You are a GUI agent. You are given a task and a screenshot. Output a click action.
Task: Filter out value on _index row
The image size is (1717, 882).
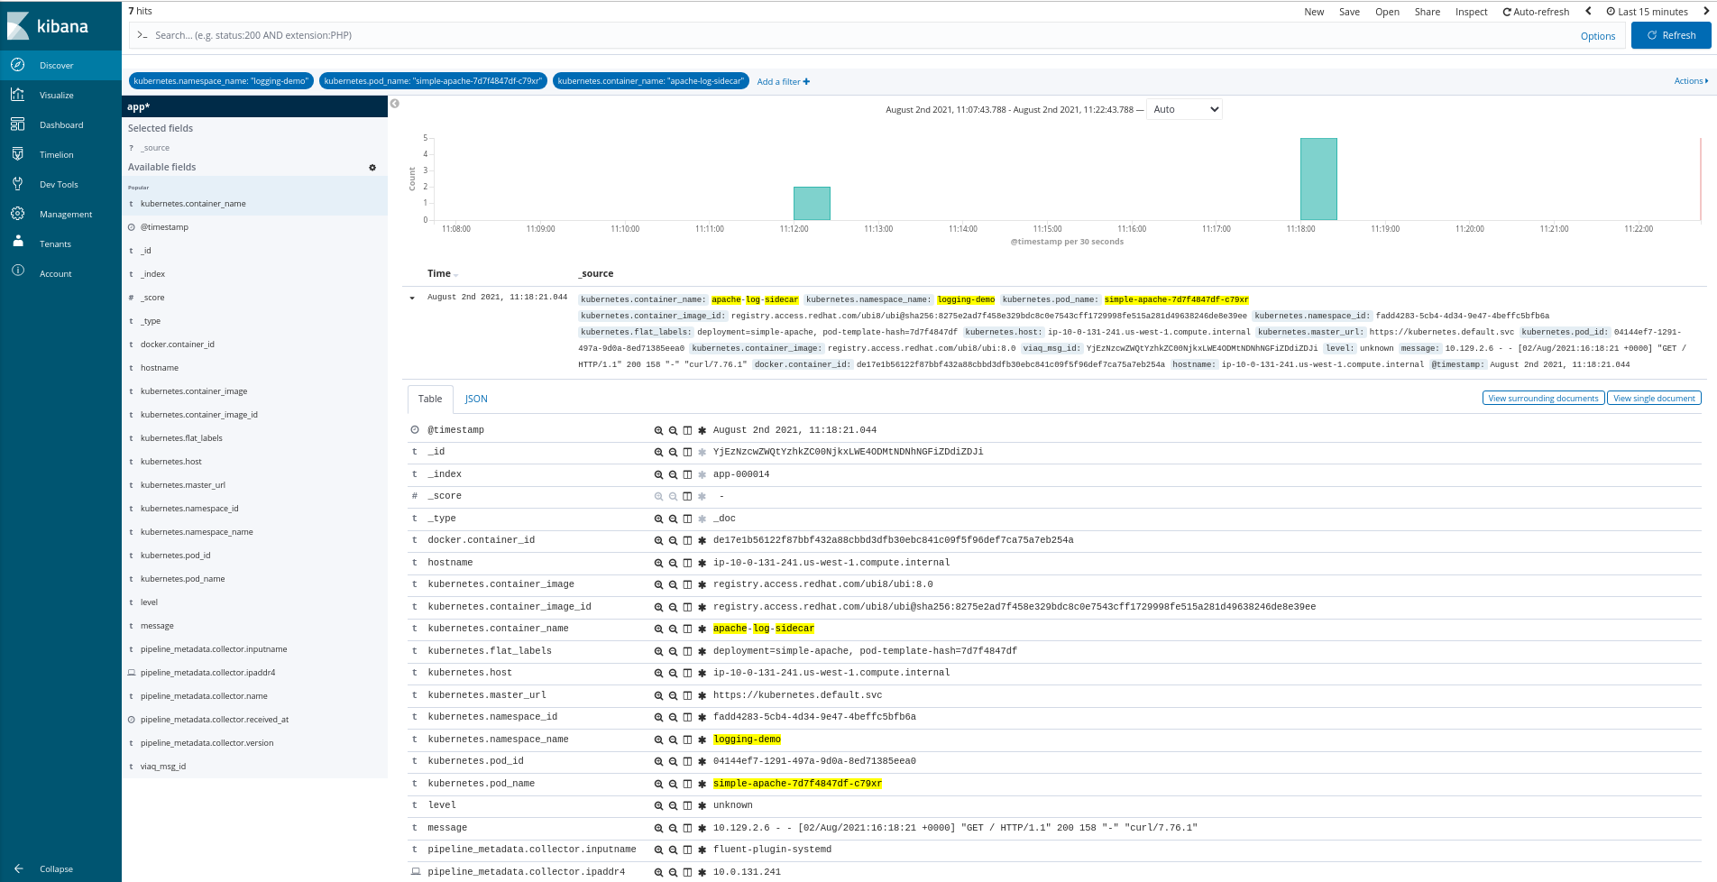coord(673,474)
